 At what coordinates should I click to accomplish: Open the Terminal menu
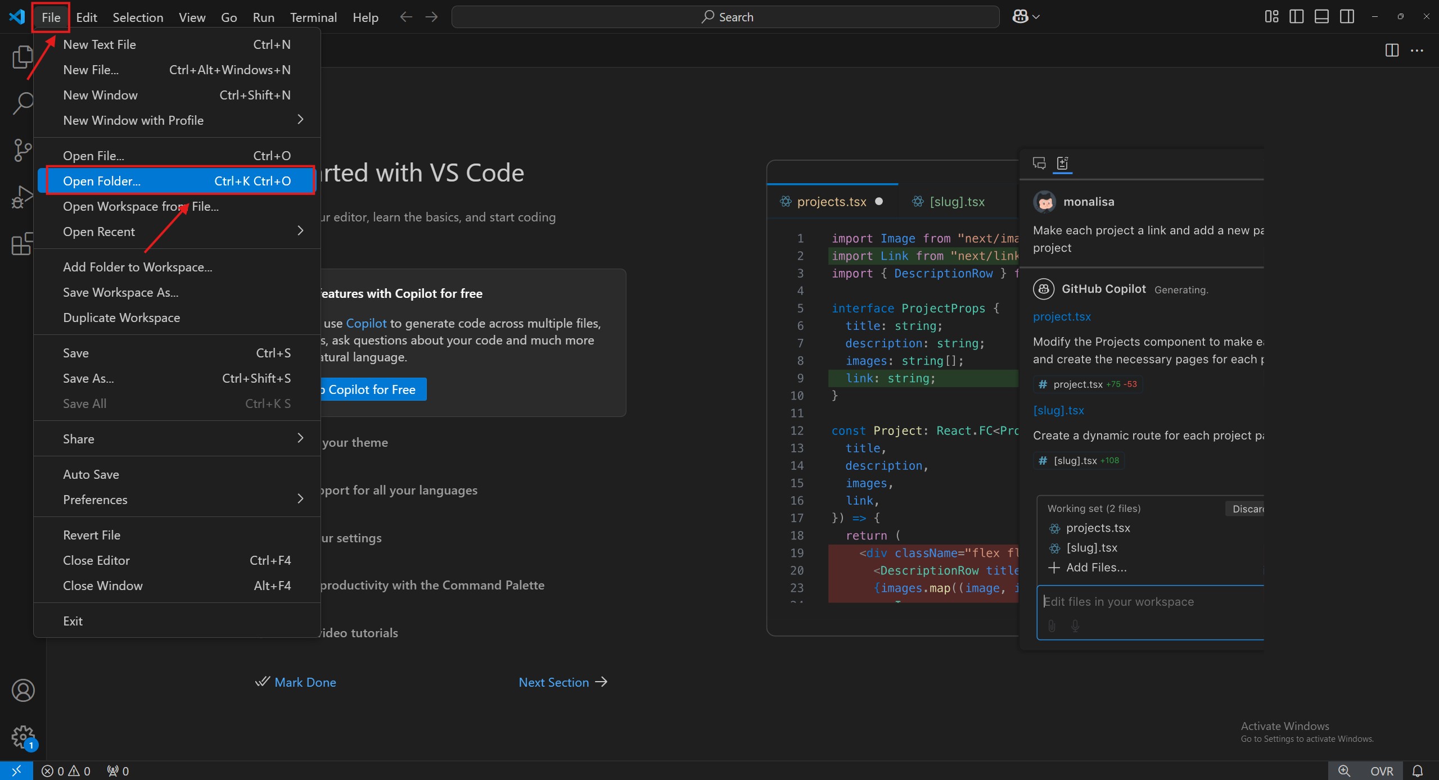313,17
